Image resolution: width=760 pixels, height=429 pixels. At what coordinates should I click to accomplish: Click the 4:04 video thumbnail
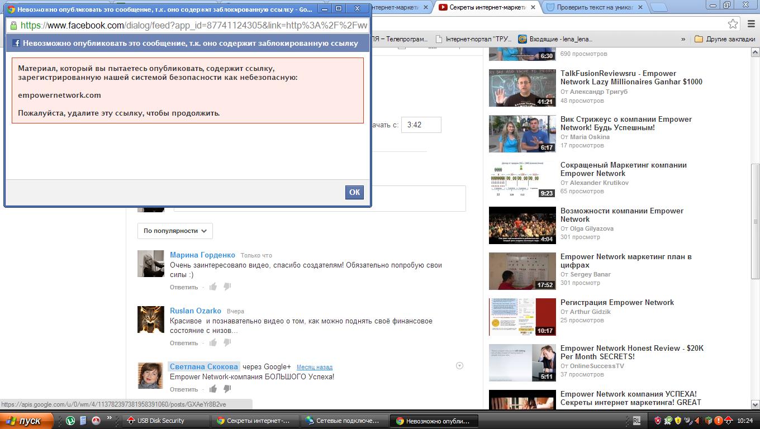pyautogui.click(x=522, y=225)
